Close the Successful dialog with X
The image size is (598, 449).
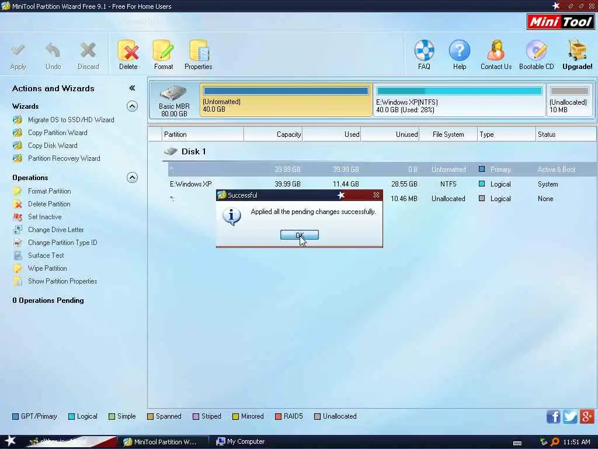(x=377, y=195)
